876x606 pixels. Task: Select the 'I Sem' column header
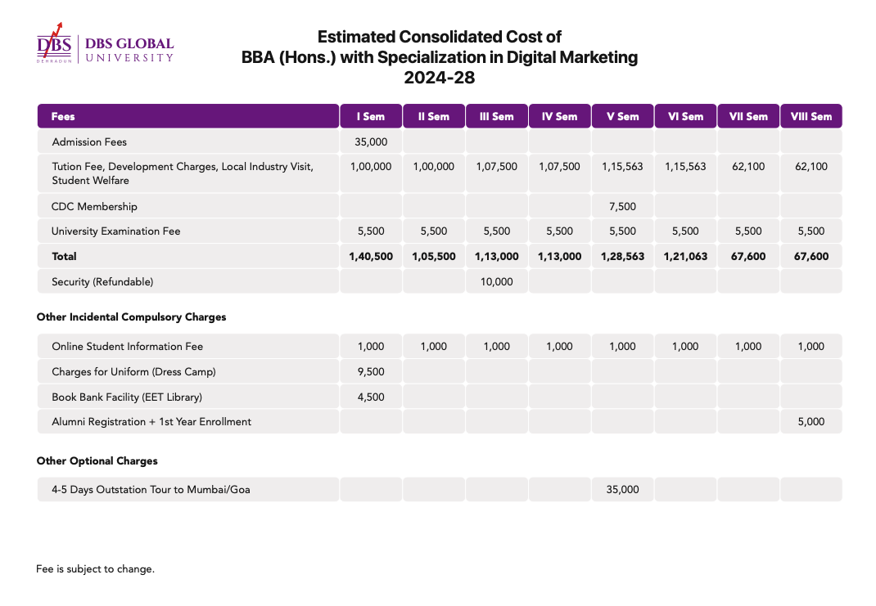pos(371,116)
